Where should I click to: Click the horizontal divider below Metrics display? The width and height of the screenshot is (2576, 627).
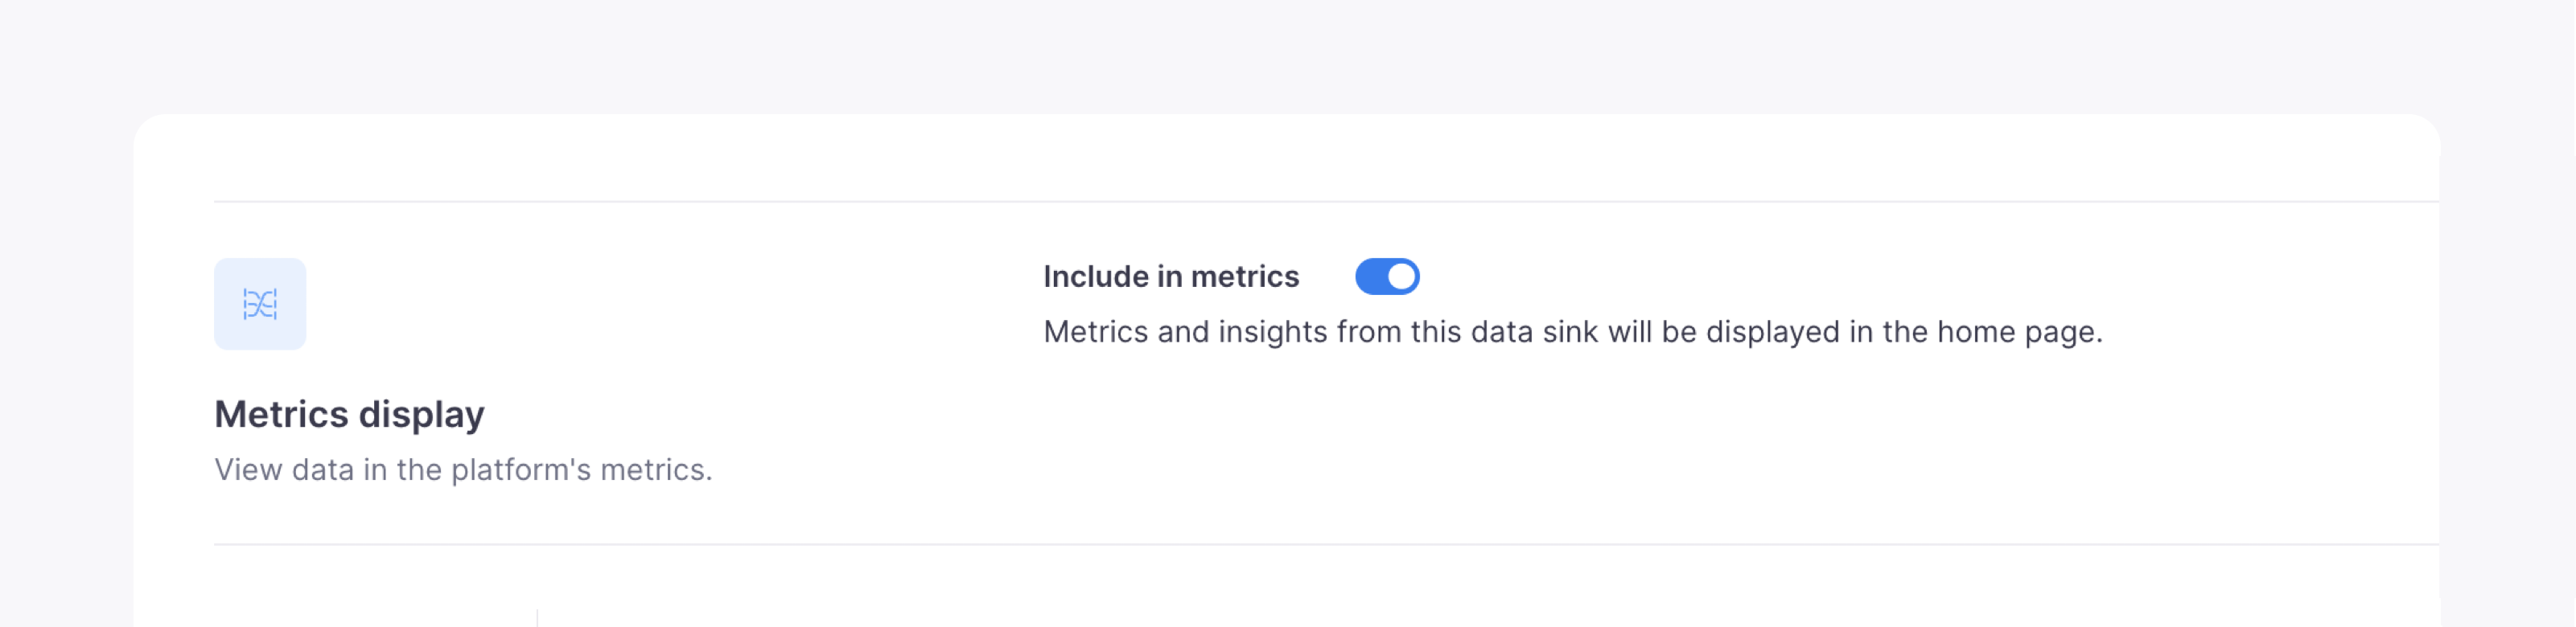click(1326, 544)
